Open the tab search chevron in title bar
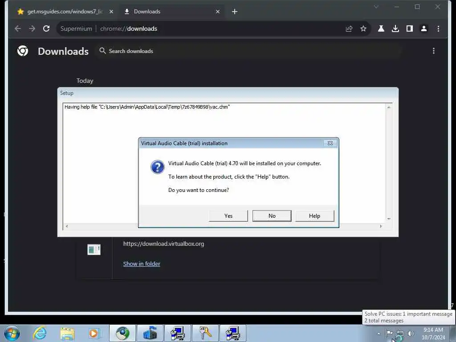This screenshot has height=342, width=456. click(x=376, y=7)
